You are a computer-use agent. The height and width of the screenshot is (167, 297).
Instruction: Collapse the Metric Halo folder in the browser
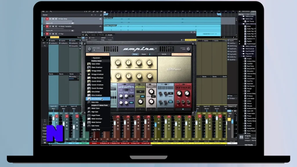pyautogui.click(x=242, y=19)
